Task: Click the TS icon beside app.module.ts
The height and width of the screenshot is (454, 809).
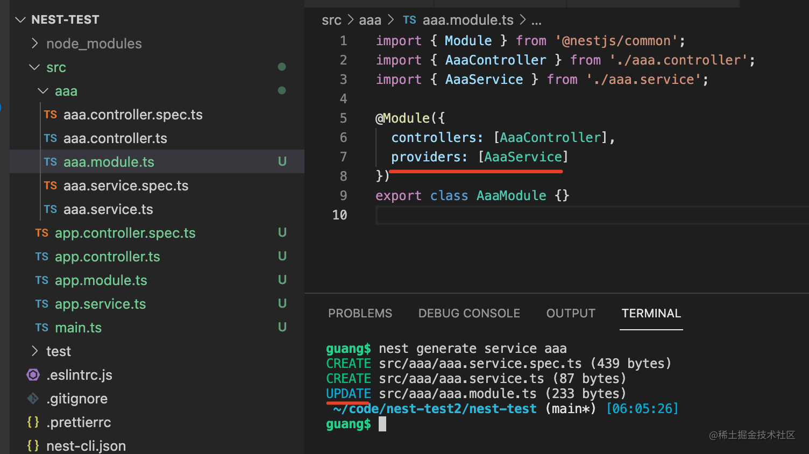Action: point(42,280)
